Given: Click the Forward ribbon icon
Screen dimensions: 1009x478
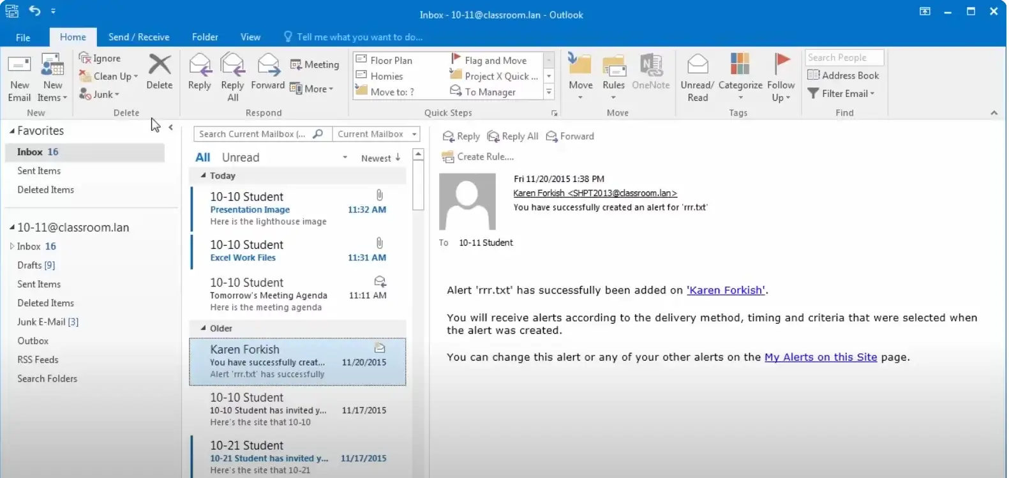Looking at the screenshot, I should click(268, 65).
